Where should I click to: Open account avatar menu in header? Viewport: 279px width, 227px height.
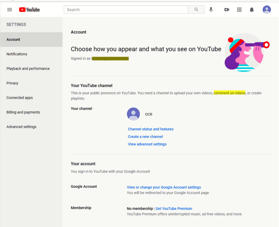[267, 10]
